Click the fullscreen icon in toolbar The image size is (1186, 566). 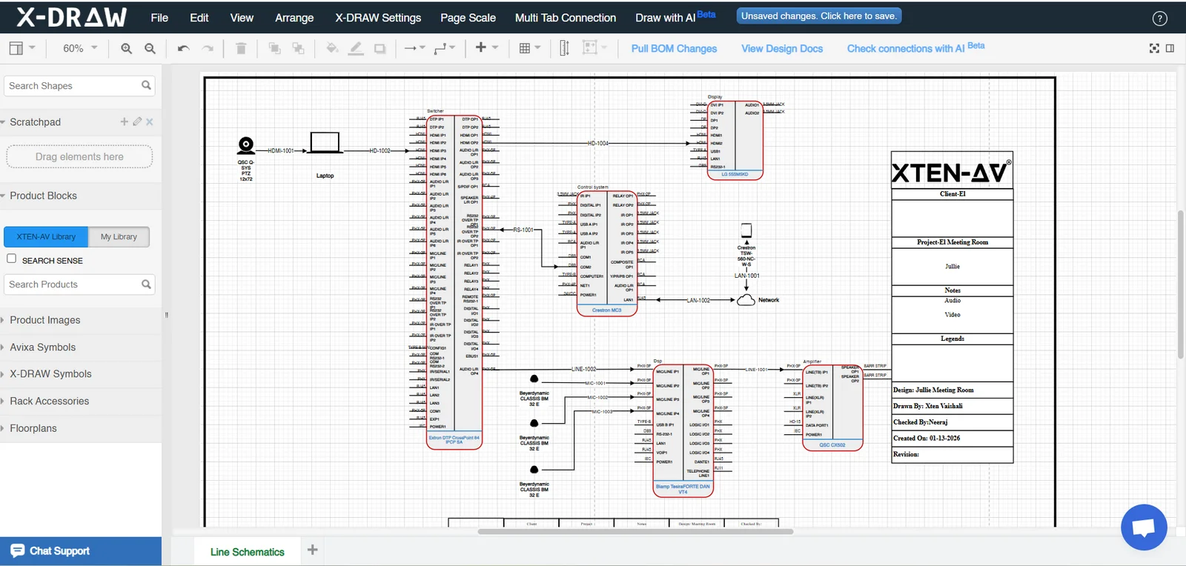coord(1154,48)
